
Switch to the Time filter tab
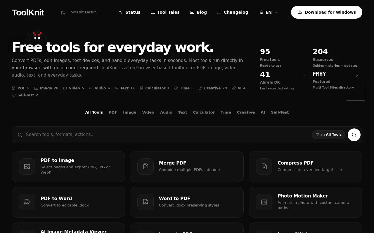point(226,112)
